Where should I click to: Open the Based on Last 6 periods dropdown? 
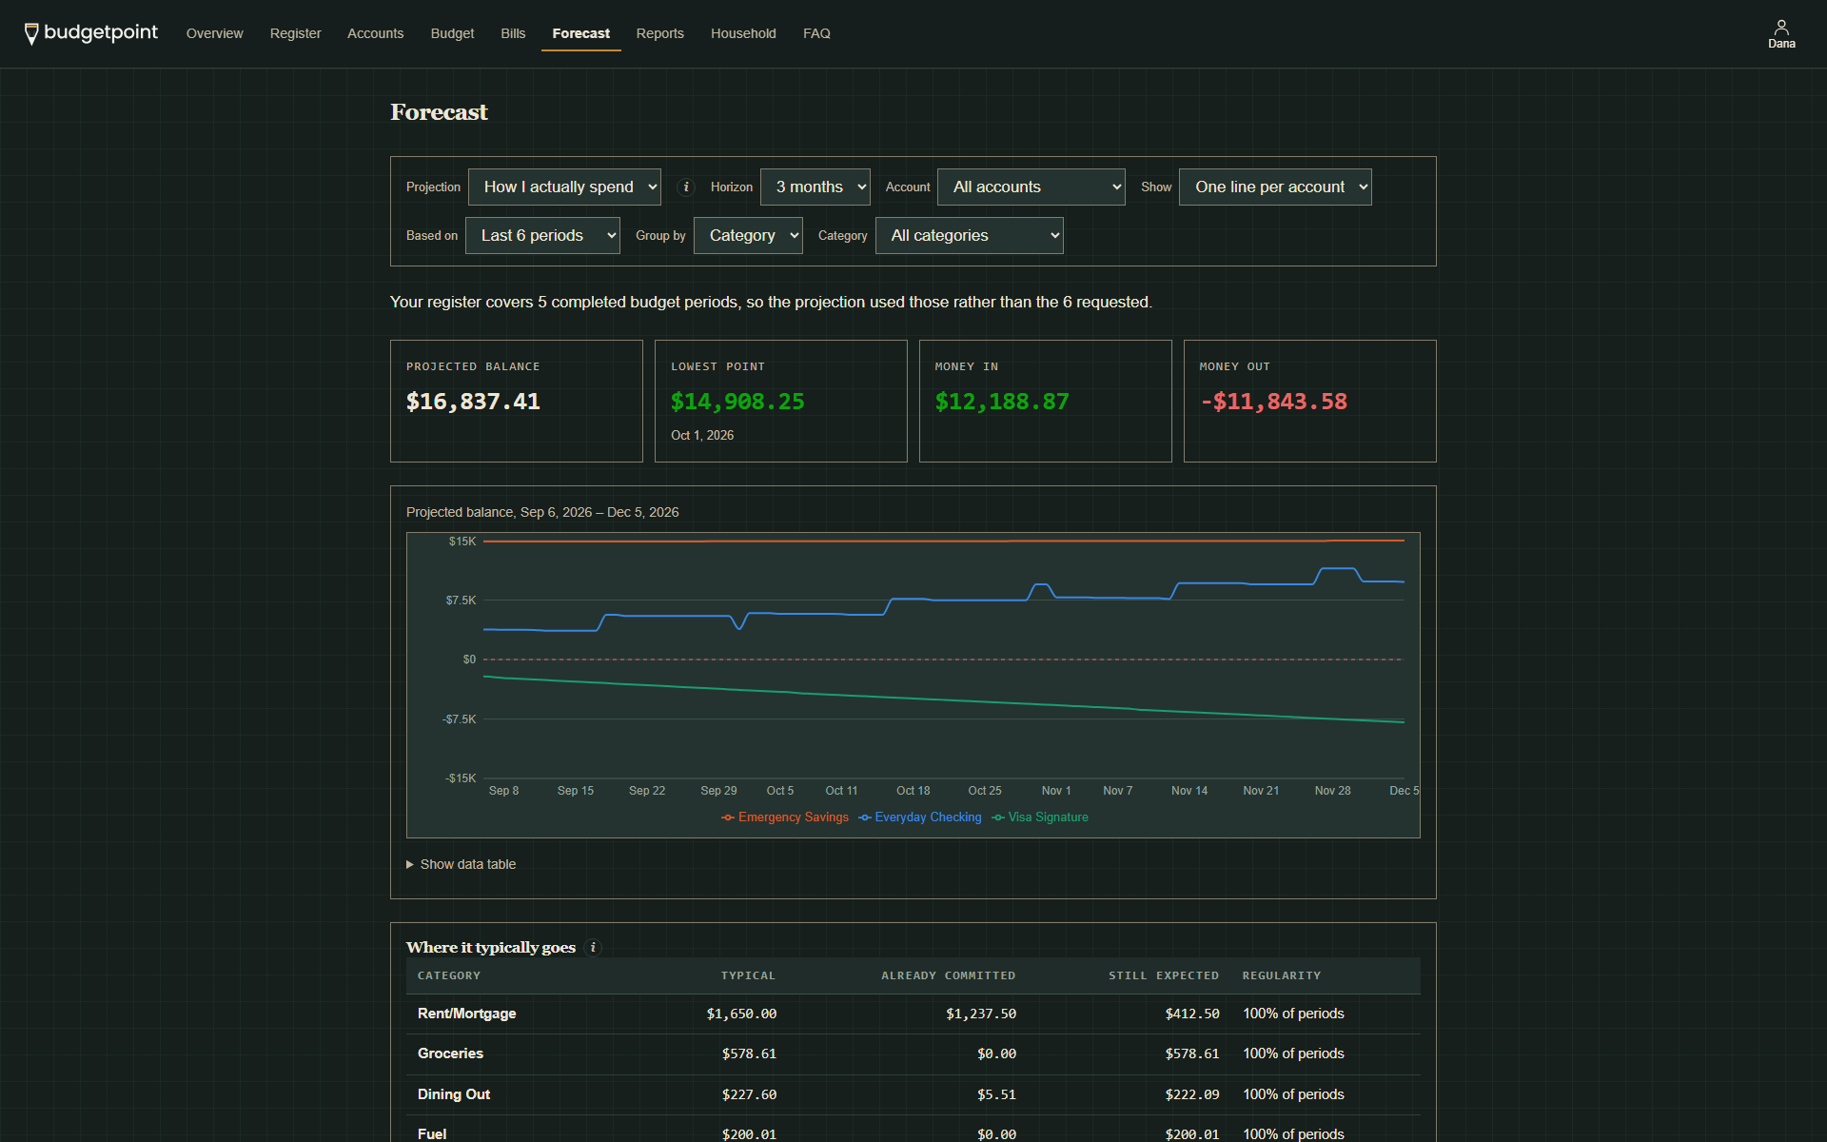(542, 236)
